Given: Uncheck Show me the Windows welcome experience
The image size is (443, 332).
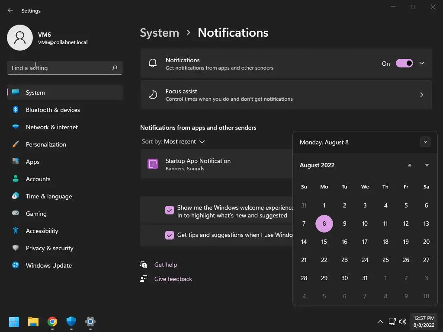Looking at the screenshot, I should (170, 211).
